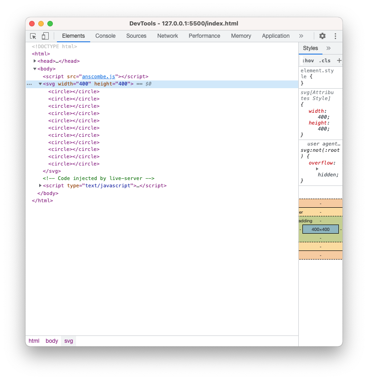Screen dimensions: 368x380
Task: Collapse the svg element node
Action: click(40, 84)
